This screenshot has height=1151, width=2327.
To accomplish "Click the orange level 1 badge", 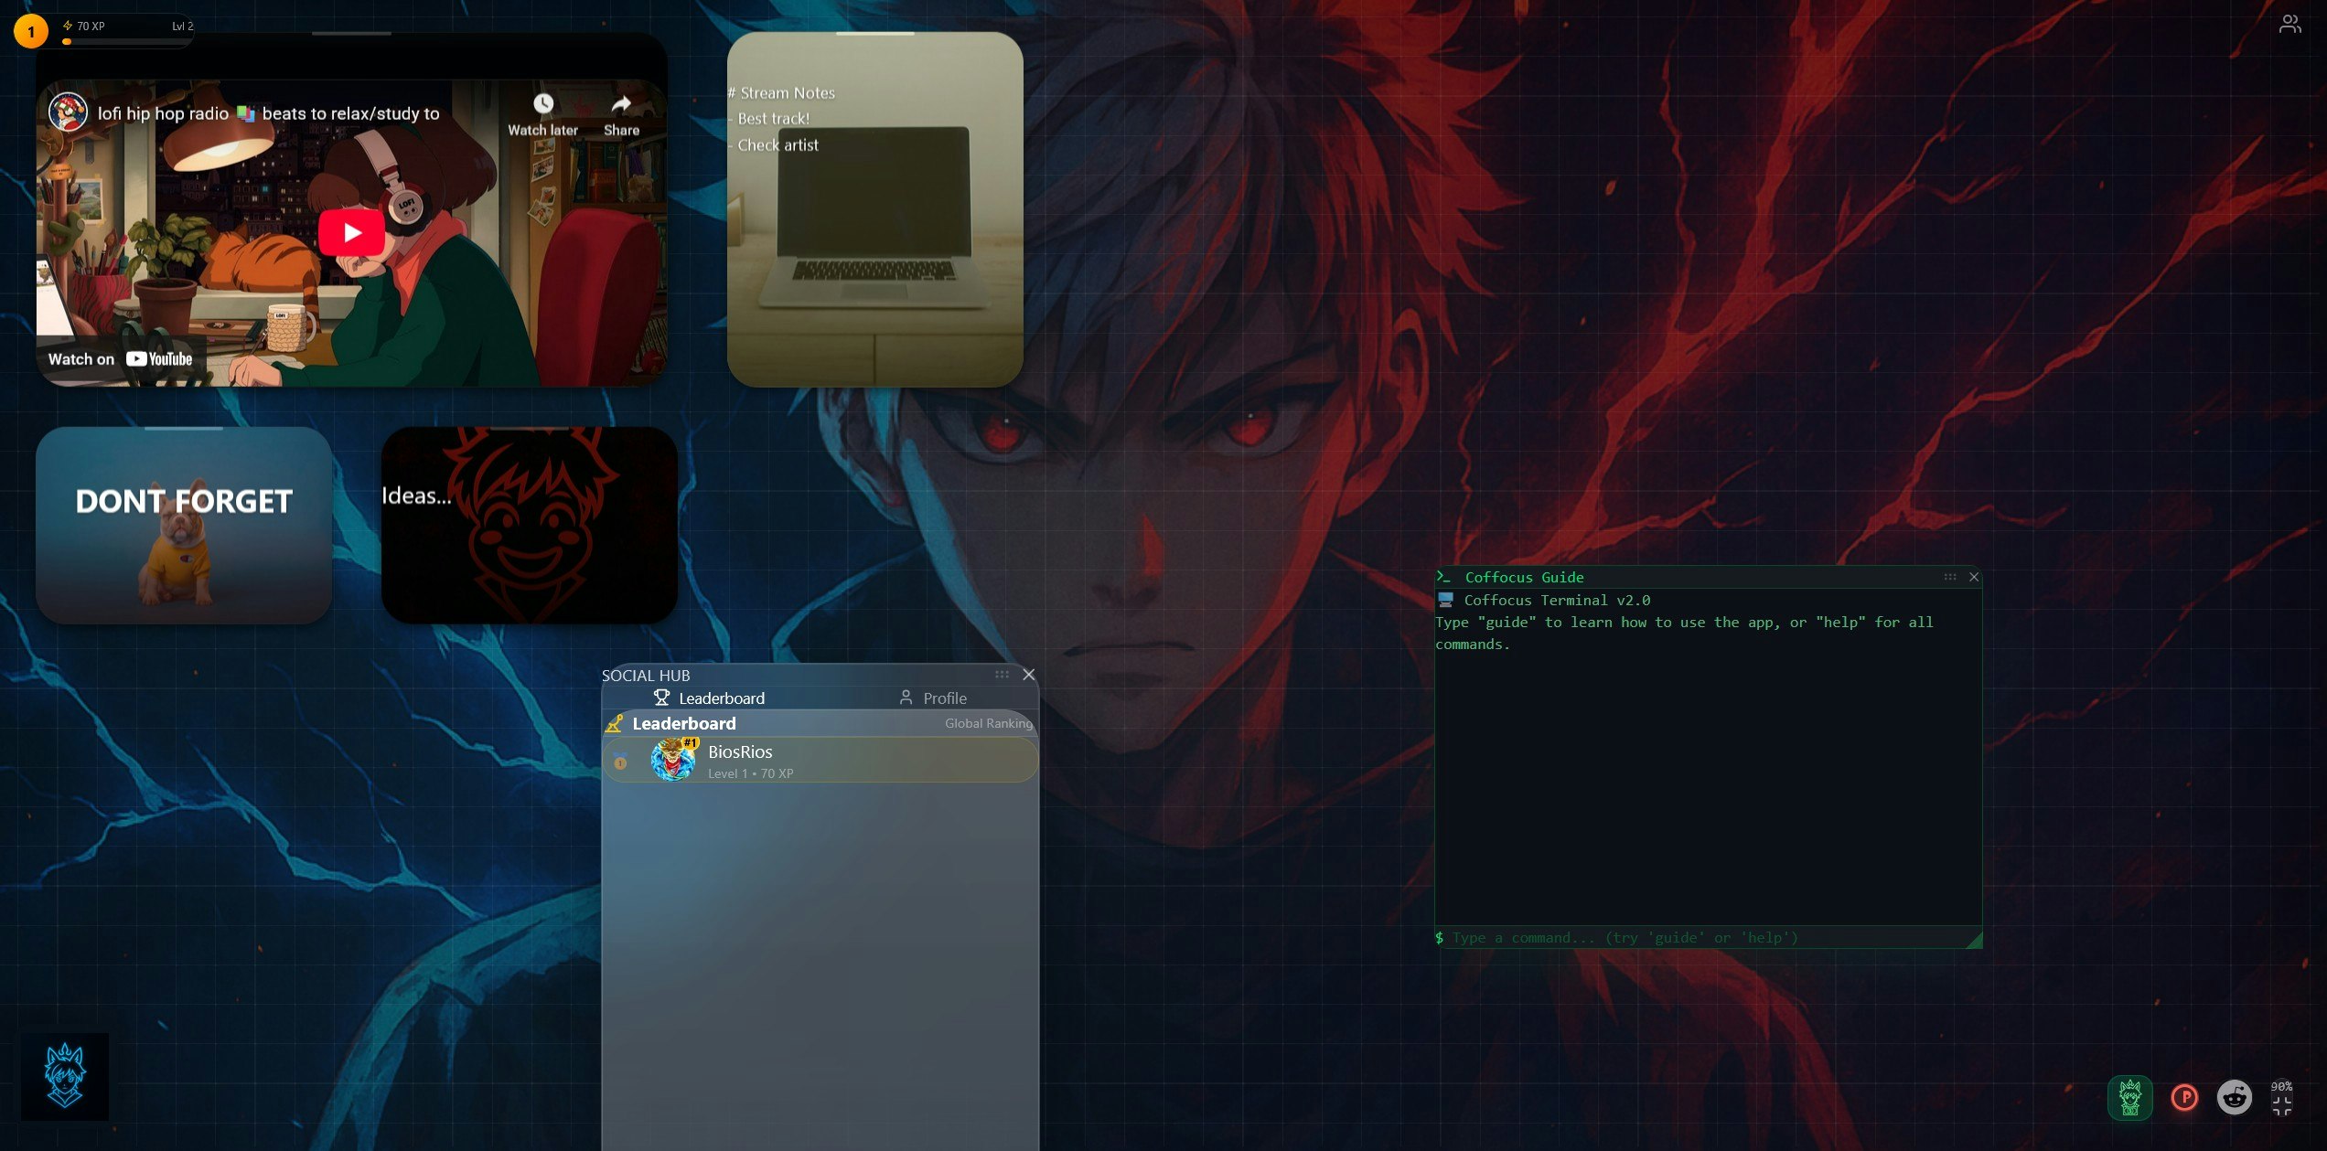I will [31, 32].
